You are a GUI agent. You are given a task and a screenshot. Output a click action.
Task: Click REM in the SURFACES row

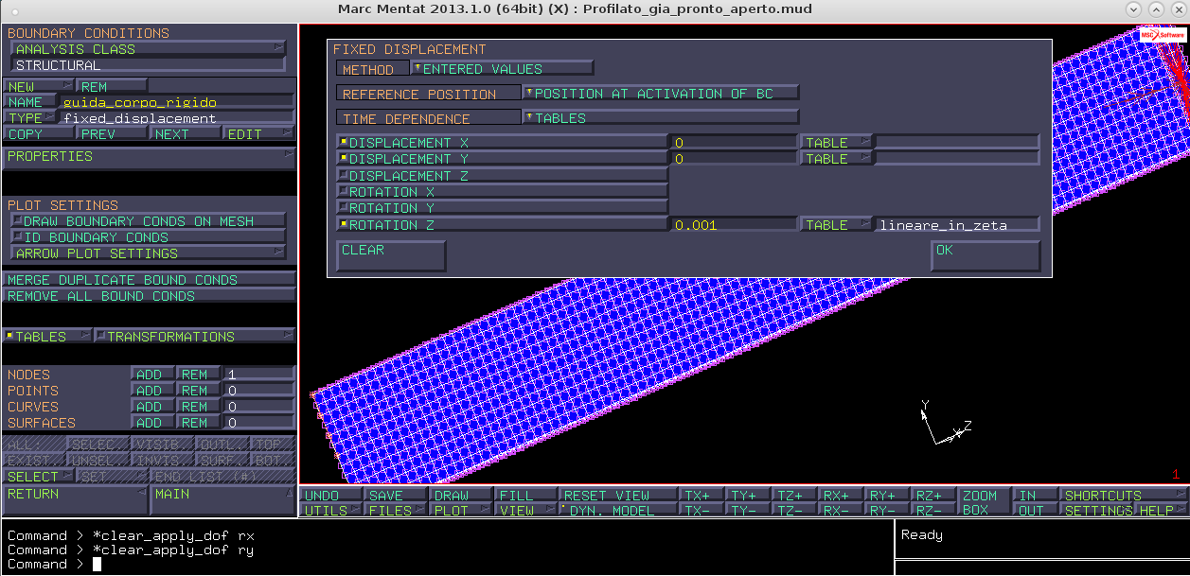pos(197,423)
